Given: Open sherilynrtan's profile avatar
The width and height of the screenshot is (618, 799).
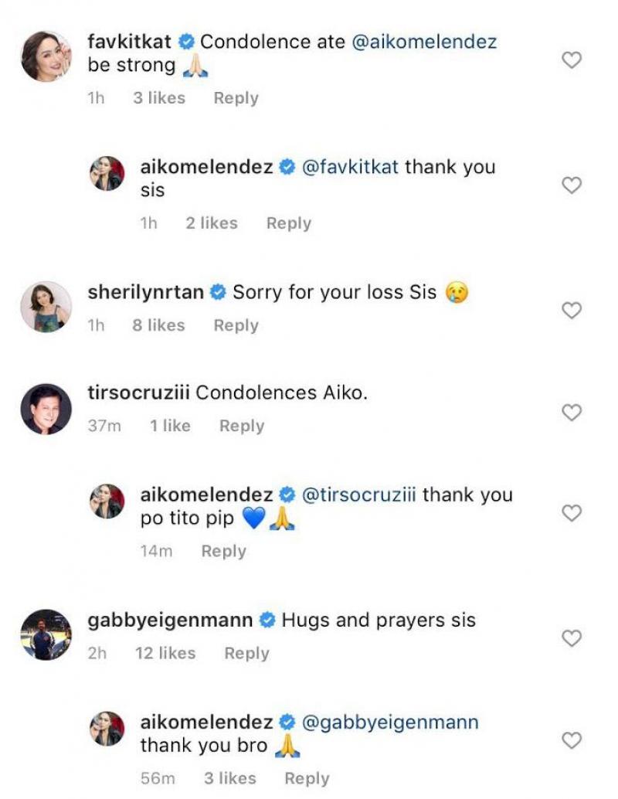Looking at the screenshot, I should (46, 307).
